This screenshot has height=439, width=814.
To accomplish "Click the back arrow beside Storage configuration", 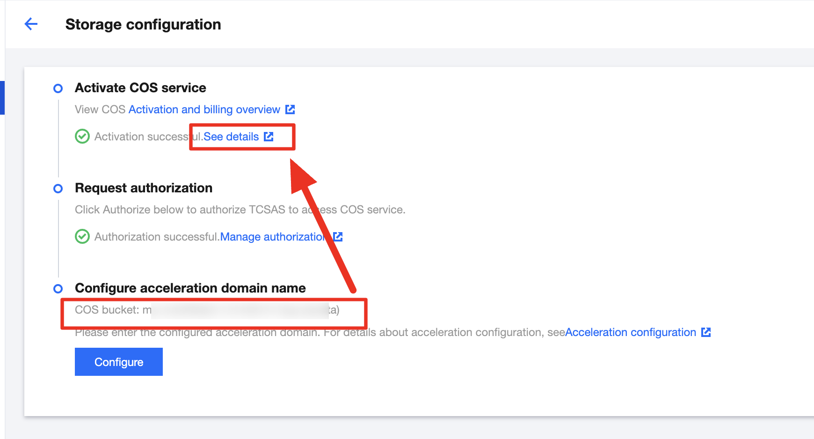I will click(x=31, y=24).
